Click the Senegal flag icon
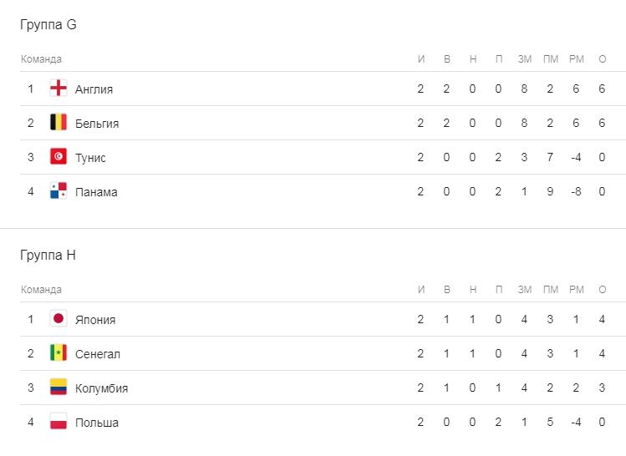 [x=59, y=353]
